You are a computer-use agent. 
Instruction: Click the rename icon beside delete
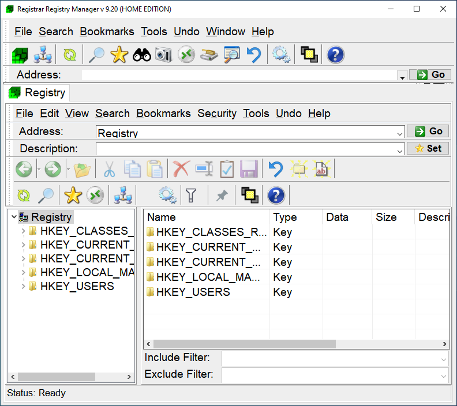point(204,169)
